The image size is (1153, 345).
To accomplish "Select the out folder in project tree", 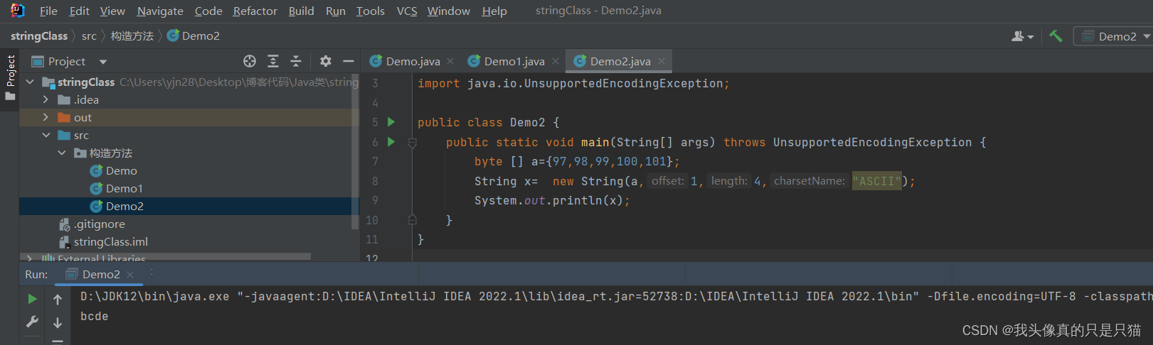I will point(188,117).
